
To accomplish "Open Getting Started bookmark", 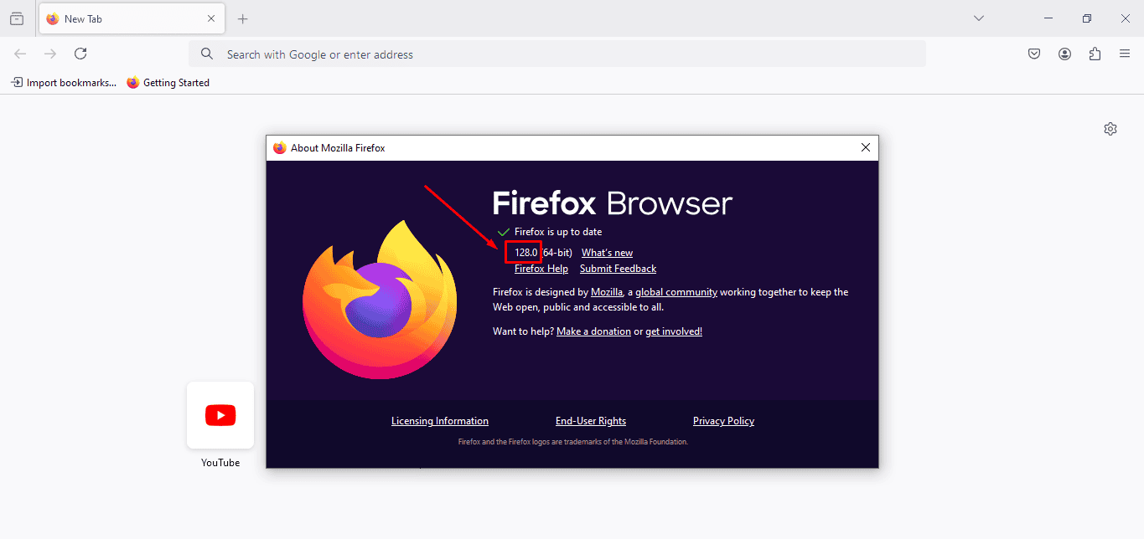I will (x=168, y=83).
